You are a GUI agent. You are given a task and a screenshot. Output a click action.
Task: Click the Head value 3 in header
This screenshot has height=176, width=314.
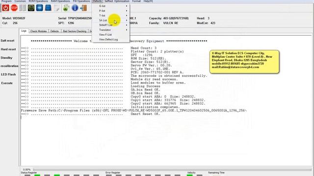[209, 19]
